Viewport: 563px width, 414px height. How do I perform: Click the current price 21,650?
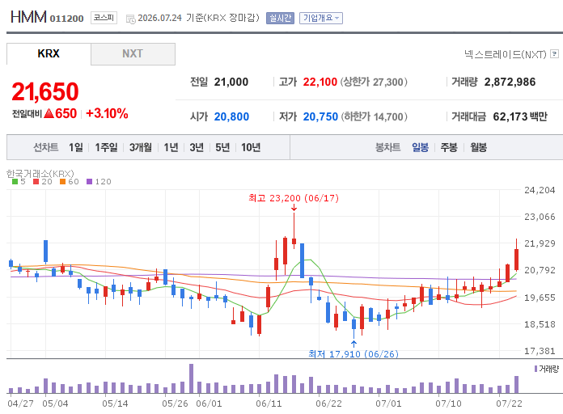click(45, 91)
